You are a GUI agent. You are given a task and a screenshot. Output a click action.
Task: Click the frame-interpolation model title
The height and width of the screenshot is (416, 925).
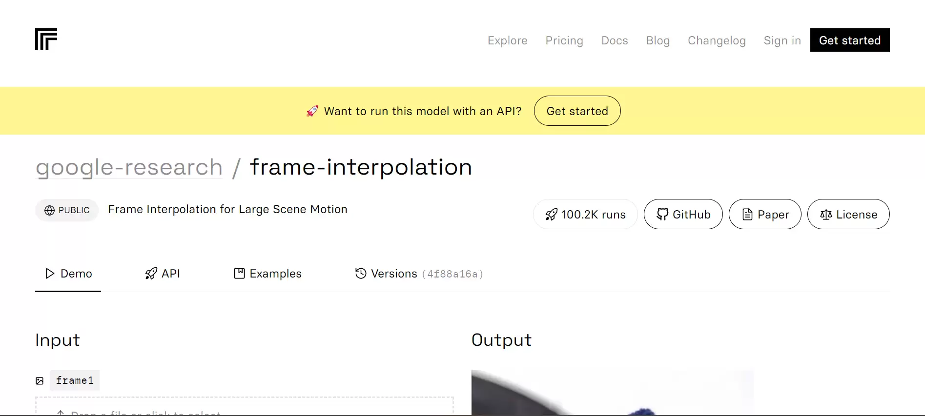pyautogui.click(x=361, y=167)
